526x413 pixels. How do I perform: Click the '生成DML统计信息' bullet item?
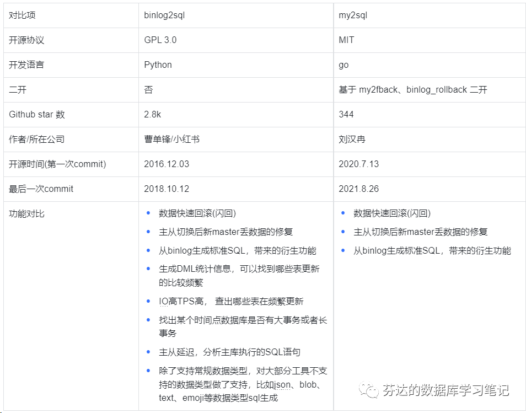pos(239,276)
